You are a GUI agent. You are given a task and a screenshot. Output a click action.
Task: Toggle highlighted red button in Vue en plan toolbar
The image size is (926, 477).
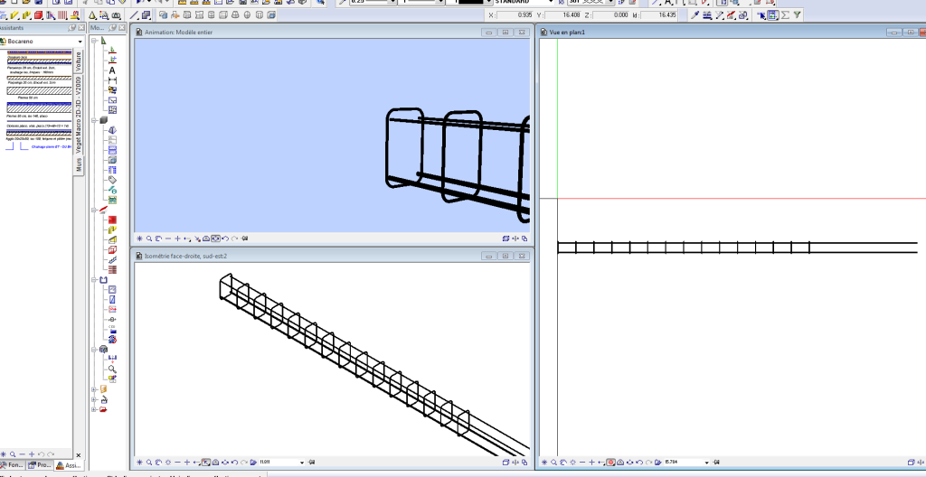pos(611,463)
